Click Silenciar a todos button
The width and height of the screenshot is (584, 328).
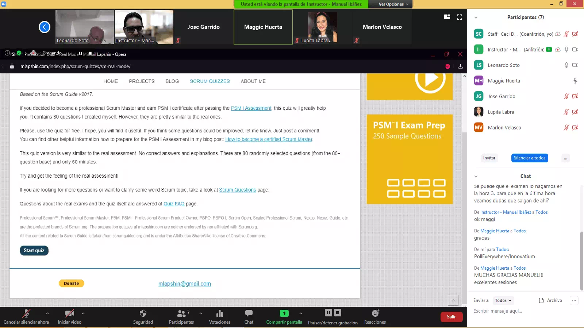pyautogui.click(x=529, y=158)
